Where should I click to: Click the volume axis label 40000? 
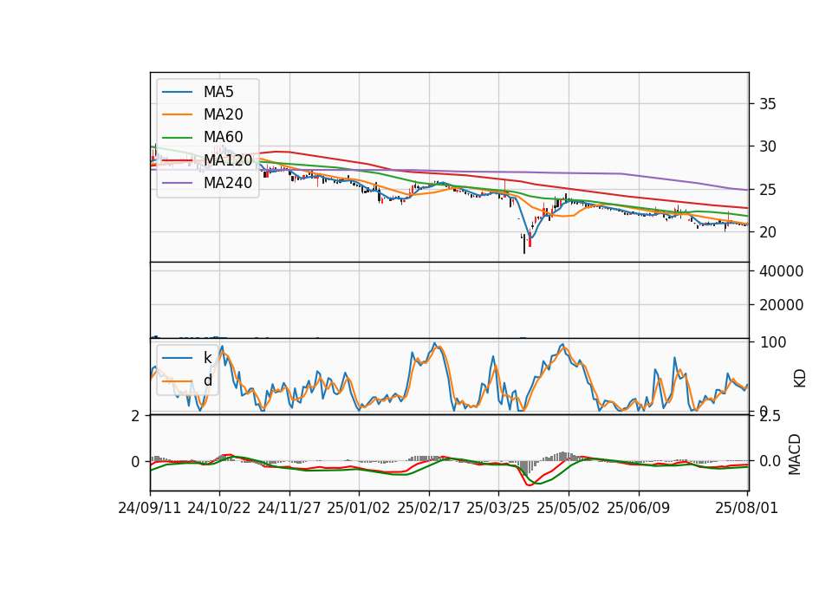coord(782,271)
